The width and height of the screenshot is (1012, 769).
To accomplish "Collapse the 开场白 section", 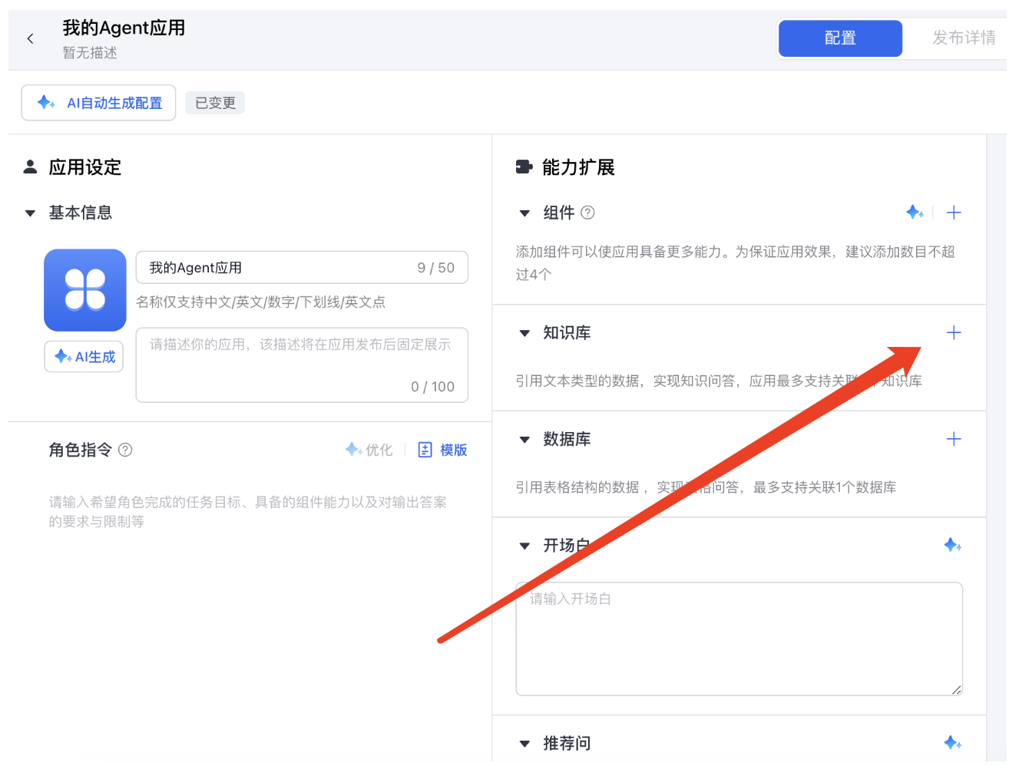I will tap(525, 546).
